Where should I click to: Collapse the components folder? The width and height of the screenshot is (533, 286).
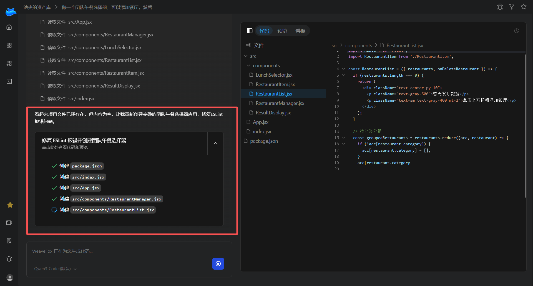tap(248, 66)
